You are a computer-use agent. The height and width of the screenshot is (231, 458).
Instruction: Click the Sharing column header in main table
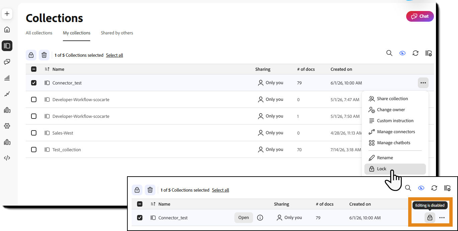pos(263,69)
